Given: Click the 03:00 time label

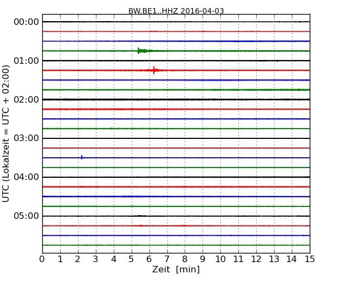Looking at the screenshot, I should click(x=27, y=138).
